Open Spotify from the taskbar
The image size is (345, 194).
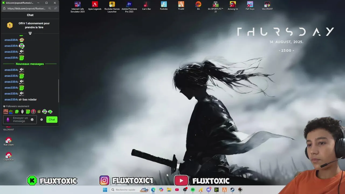[x=193, y=190]
